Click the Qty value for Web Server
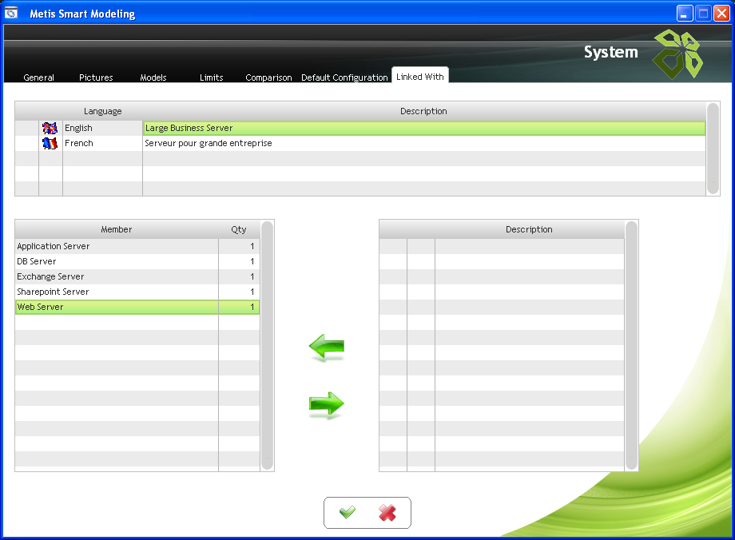Image resolution: width=735 pixels, height=540 pixels. [239, 307]
